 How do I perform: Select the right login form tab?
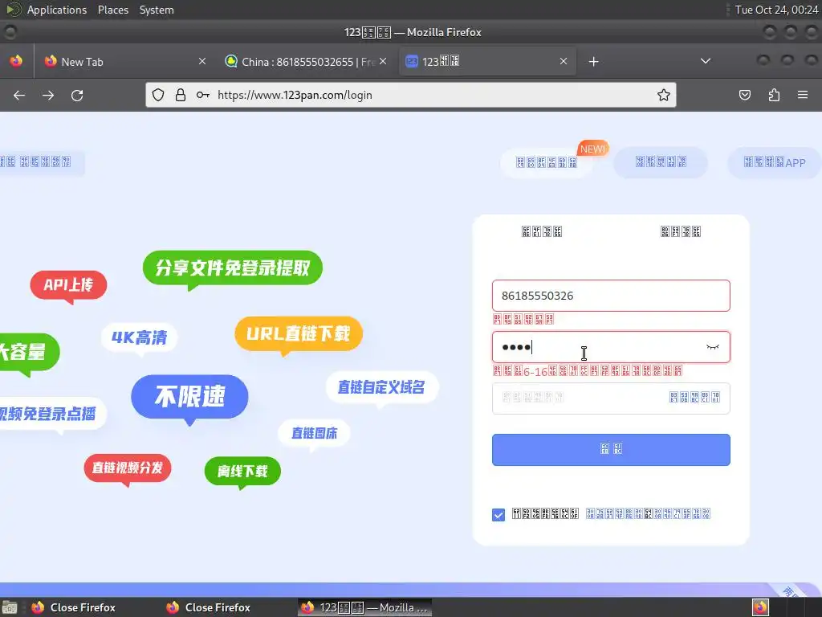[x=681, y=231]
